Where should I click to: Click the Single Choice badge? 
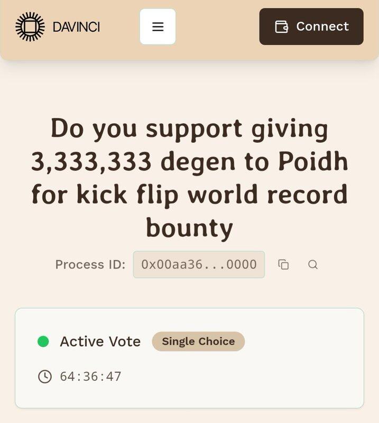(198, 341)
